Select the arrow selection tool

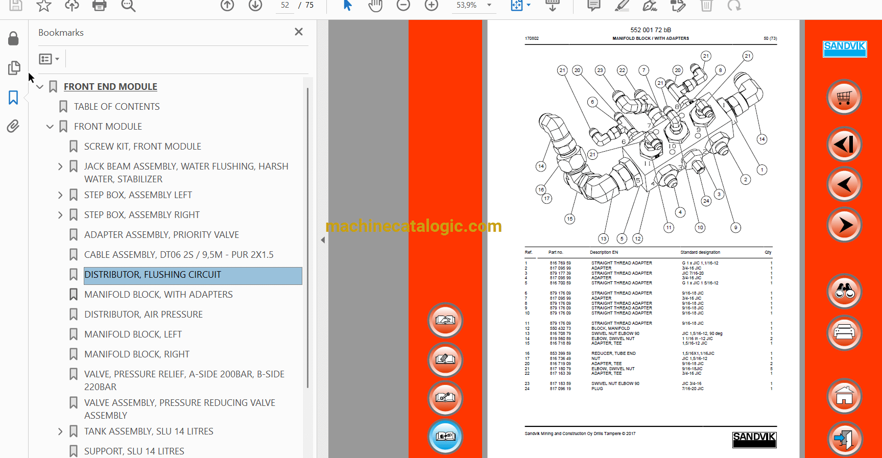(347, 6)
